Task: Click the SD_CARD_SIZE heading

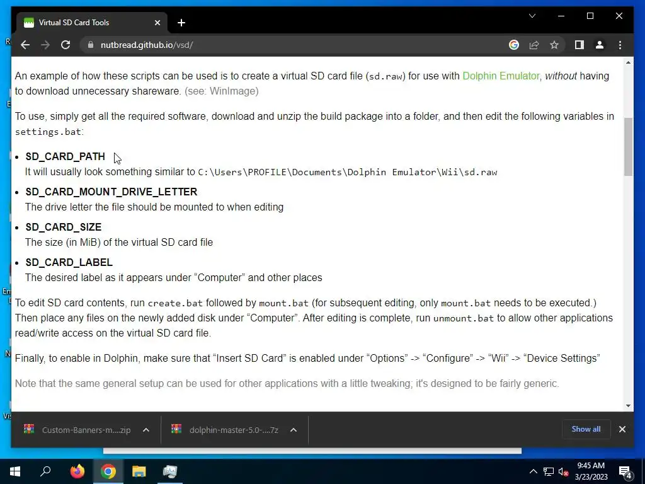Action: click(x=64, y=227)
